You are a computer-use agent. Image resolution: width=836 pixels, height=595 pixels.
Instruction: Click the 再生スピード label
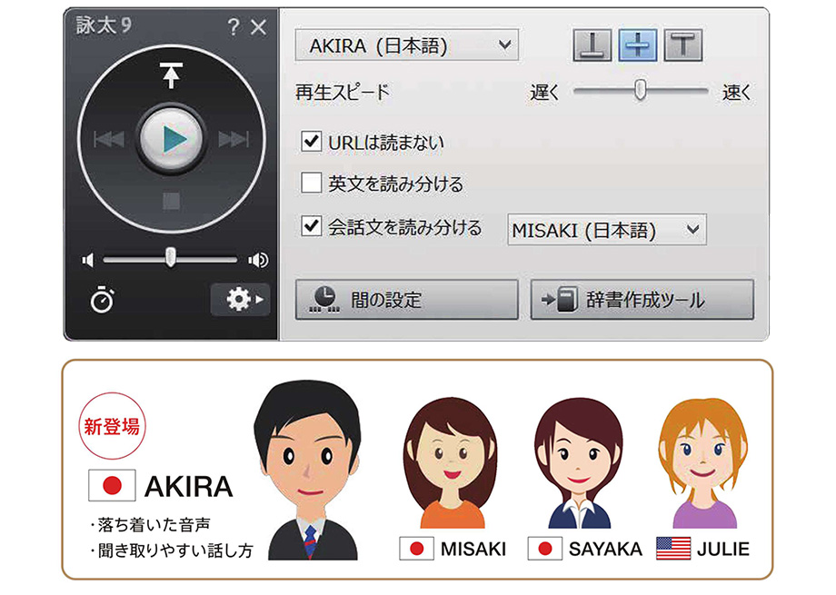coord(343,93)
